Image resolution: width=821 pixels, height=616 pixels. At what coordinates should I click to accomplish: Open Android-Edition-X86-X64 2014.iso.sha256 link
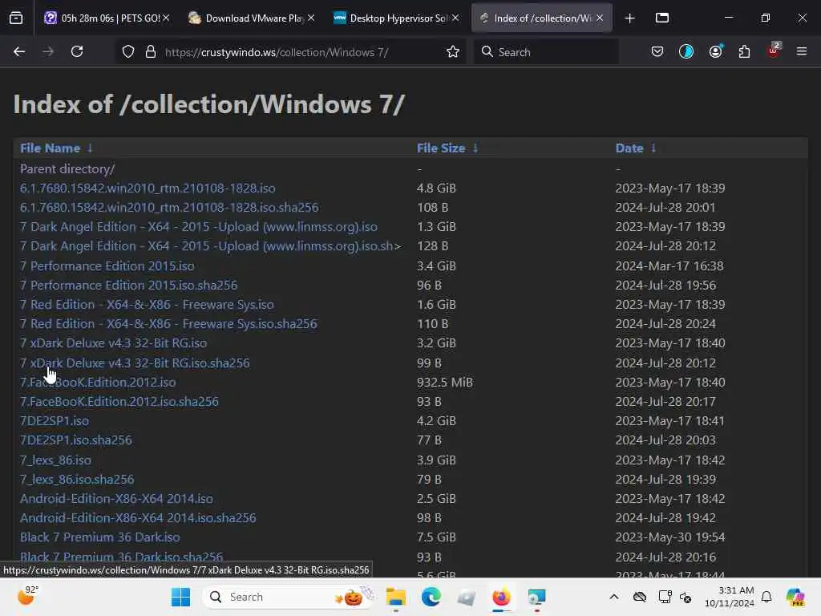(138, 518)
